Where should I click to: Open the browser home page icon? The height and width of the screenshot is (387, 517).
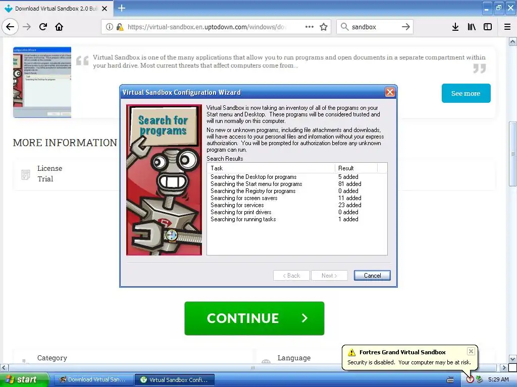click(59, 27)
